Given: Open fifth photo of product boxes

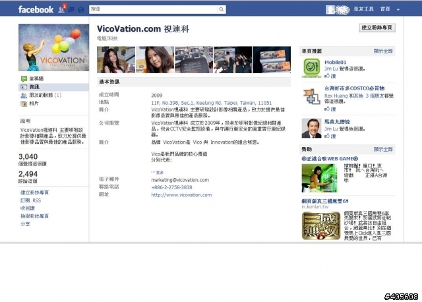Looking at the screenshot, I should tap(272, 59).
